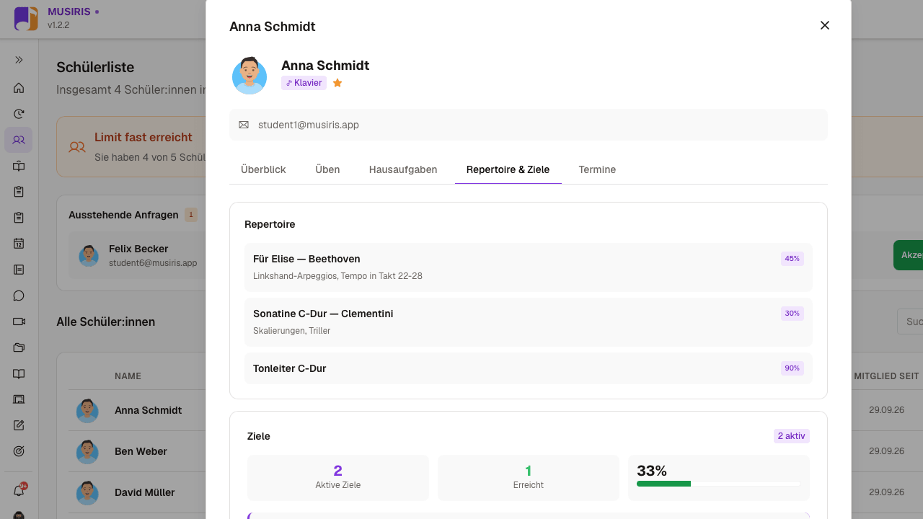Image resolution: width=923 pixels, height=519 pixels.
Task: Select Ben Weber in the student list
Action: tap(141, 451)
